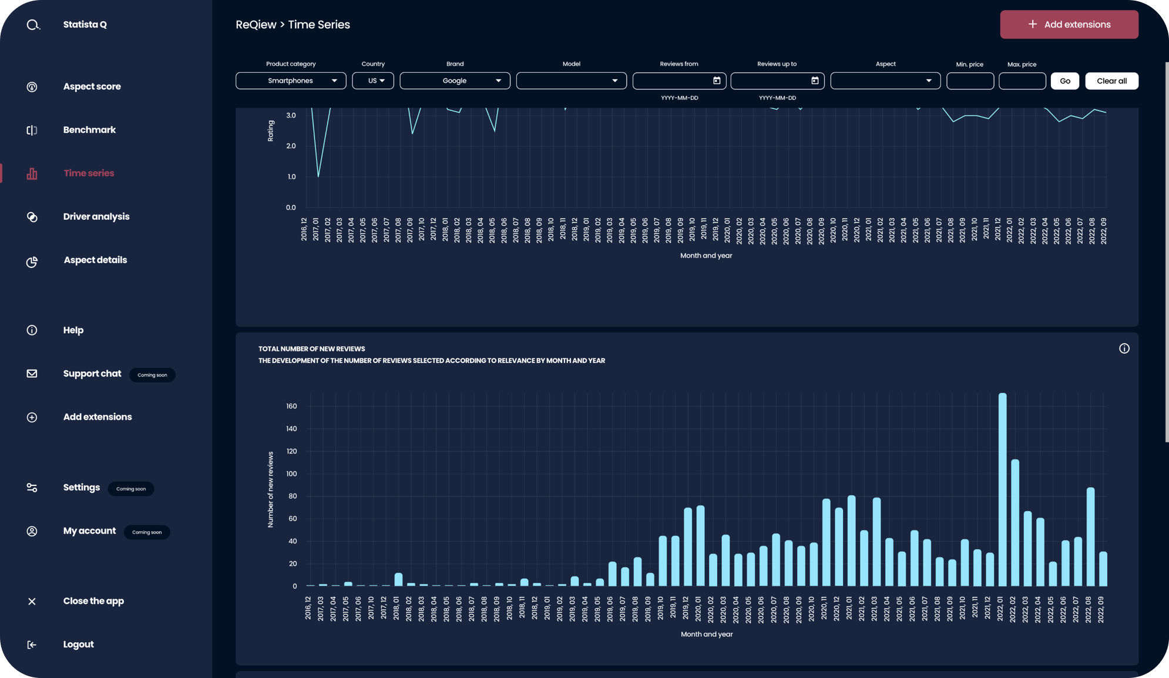Click the Benchmark compare icon
Viewport: 1169px width, 678px height.
point(32,130)
